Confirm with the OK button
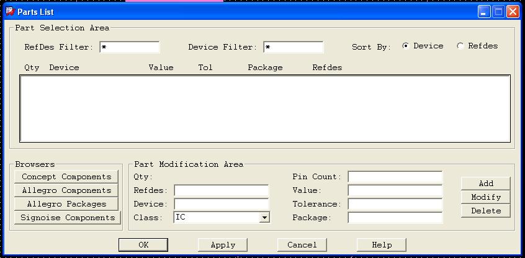The width and height of the screenshot is (525, 258). pos(143,245)
